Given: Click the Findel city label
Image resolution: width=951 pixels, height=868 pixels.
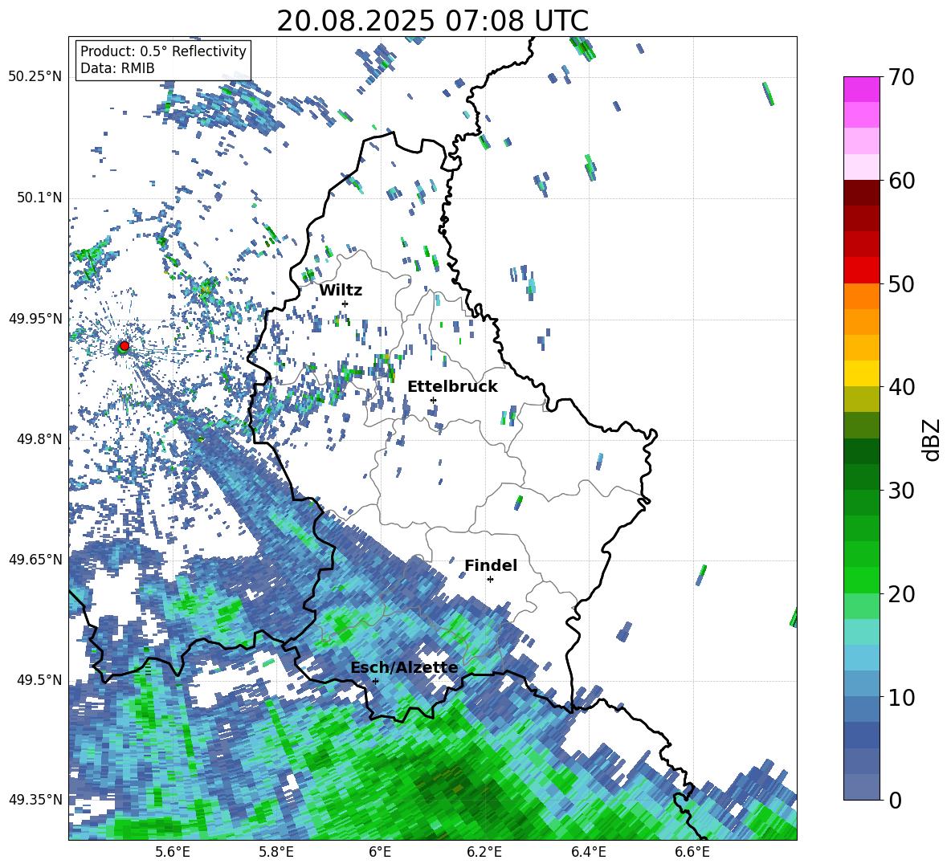Looking at the screenshot, I should click(x=491, y=565).
